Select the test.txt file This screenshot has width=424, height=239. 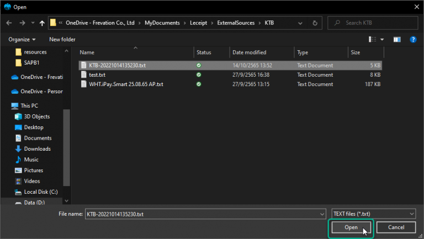point(97,75)
